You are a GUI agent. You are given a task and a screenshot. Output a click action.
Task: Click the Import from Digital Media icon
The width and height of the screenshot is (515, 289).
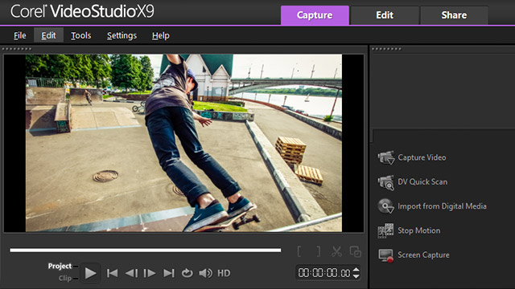point(385,206)
